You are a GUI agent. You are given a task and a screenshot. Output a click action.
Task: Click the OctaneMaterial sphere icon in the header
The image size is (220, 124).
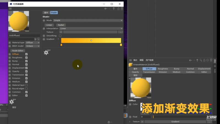click(x=130, y=65)
